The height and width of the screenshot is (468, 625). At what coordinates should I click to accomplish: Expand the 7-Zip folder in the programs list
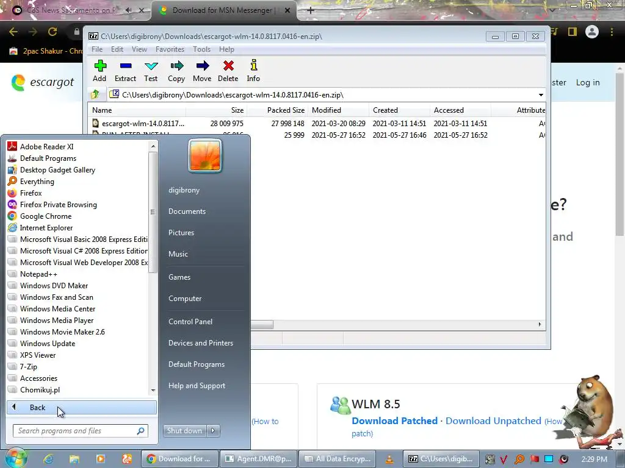click(x=28, y=367)
